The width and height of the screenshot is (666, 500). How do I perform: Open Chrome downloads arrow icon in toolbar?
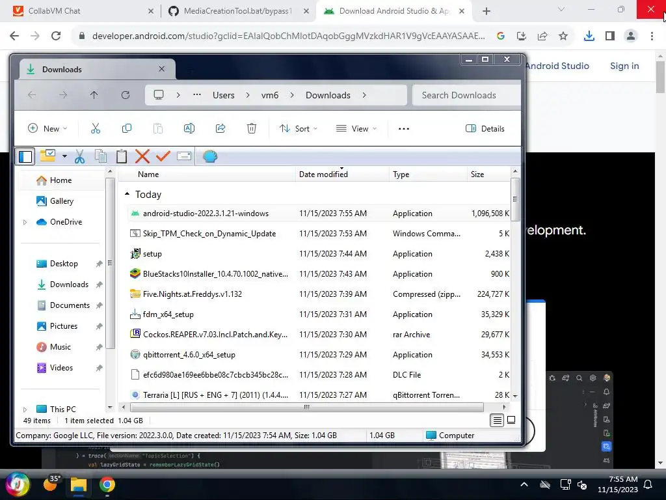click(589, 36)
